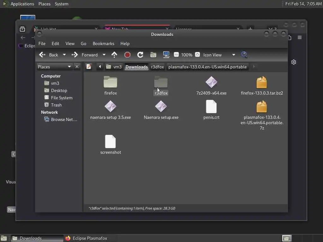323x242 pixels.
Task: Open a new tab in Plasmafox
Action: pyautogui.click(x=250, y=29)
